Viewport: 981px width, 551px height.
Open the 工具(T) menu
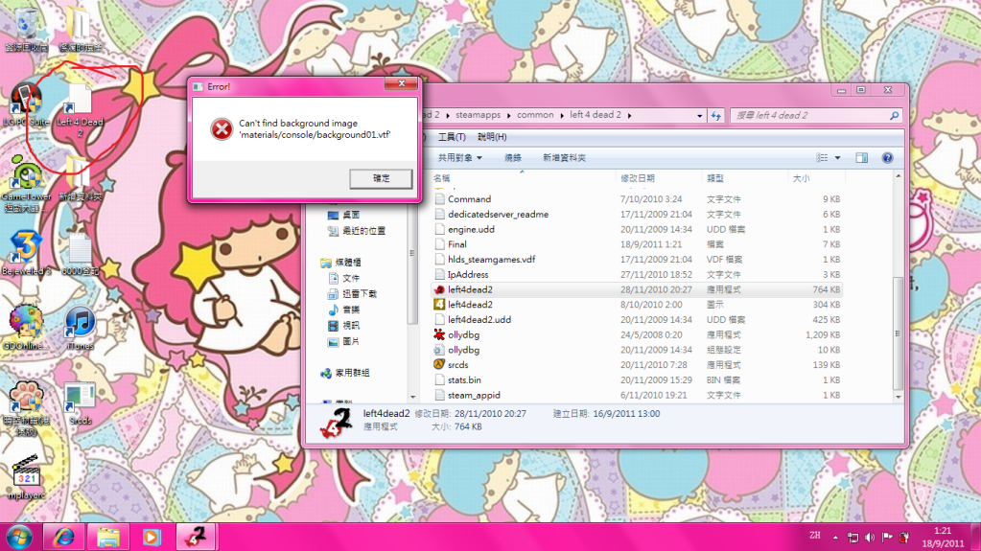pos(452,137)
